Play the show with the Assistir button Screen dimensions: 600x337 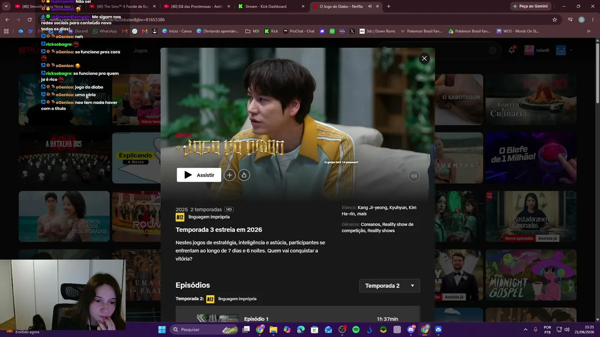pyautogui.click(x=199, y=175)
